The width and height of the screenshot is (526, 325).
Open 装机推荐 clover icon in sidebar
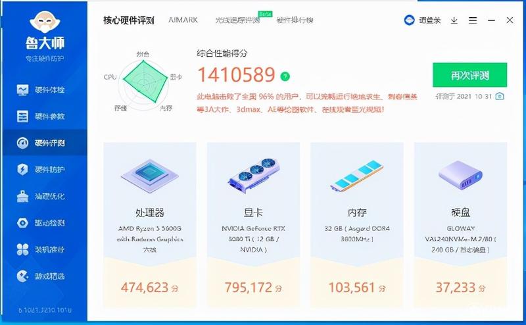(22, 249)
